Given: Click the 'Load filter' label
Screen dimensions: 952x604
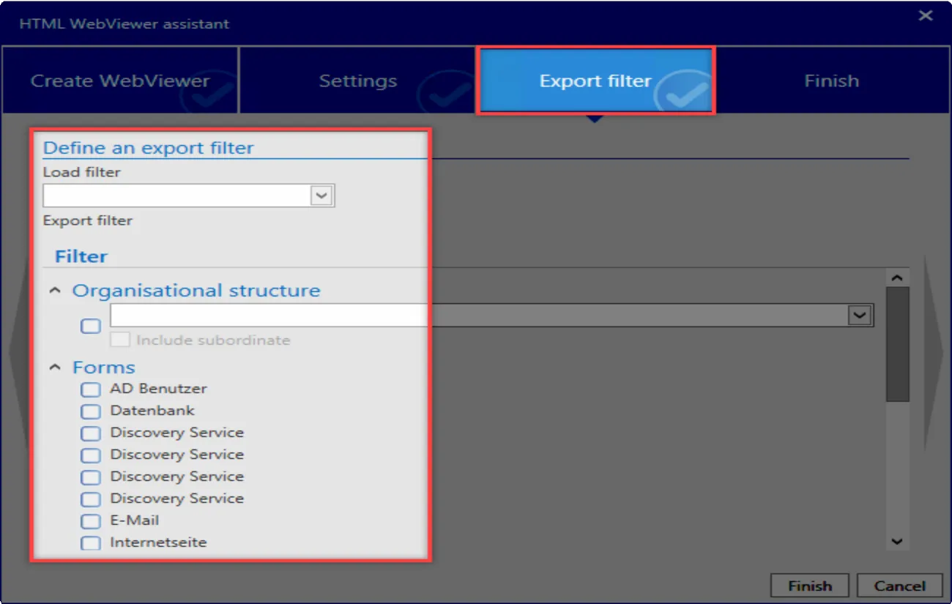Looking at the screenshot, I should pos(81,172).
